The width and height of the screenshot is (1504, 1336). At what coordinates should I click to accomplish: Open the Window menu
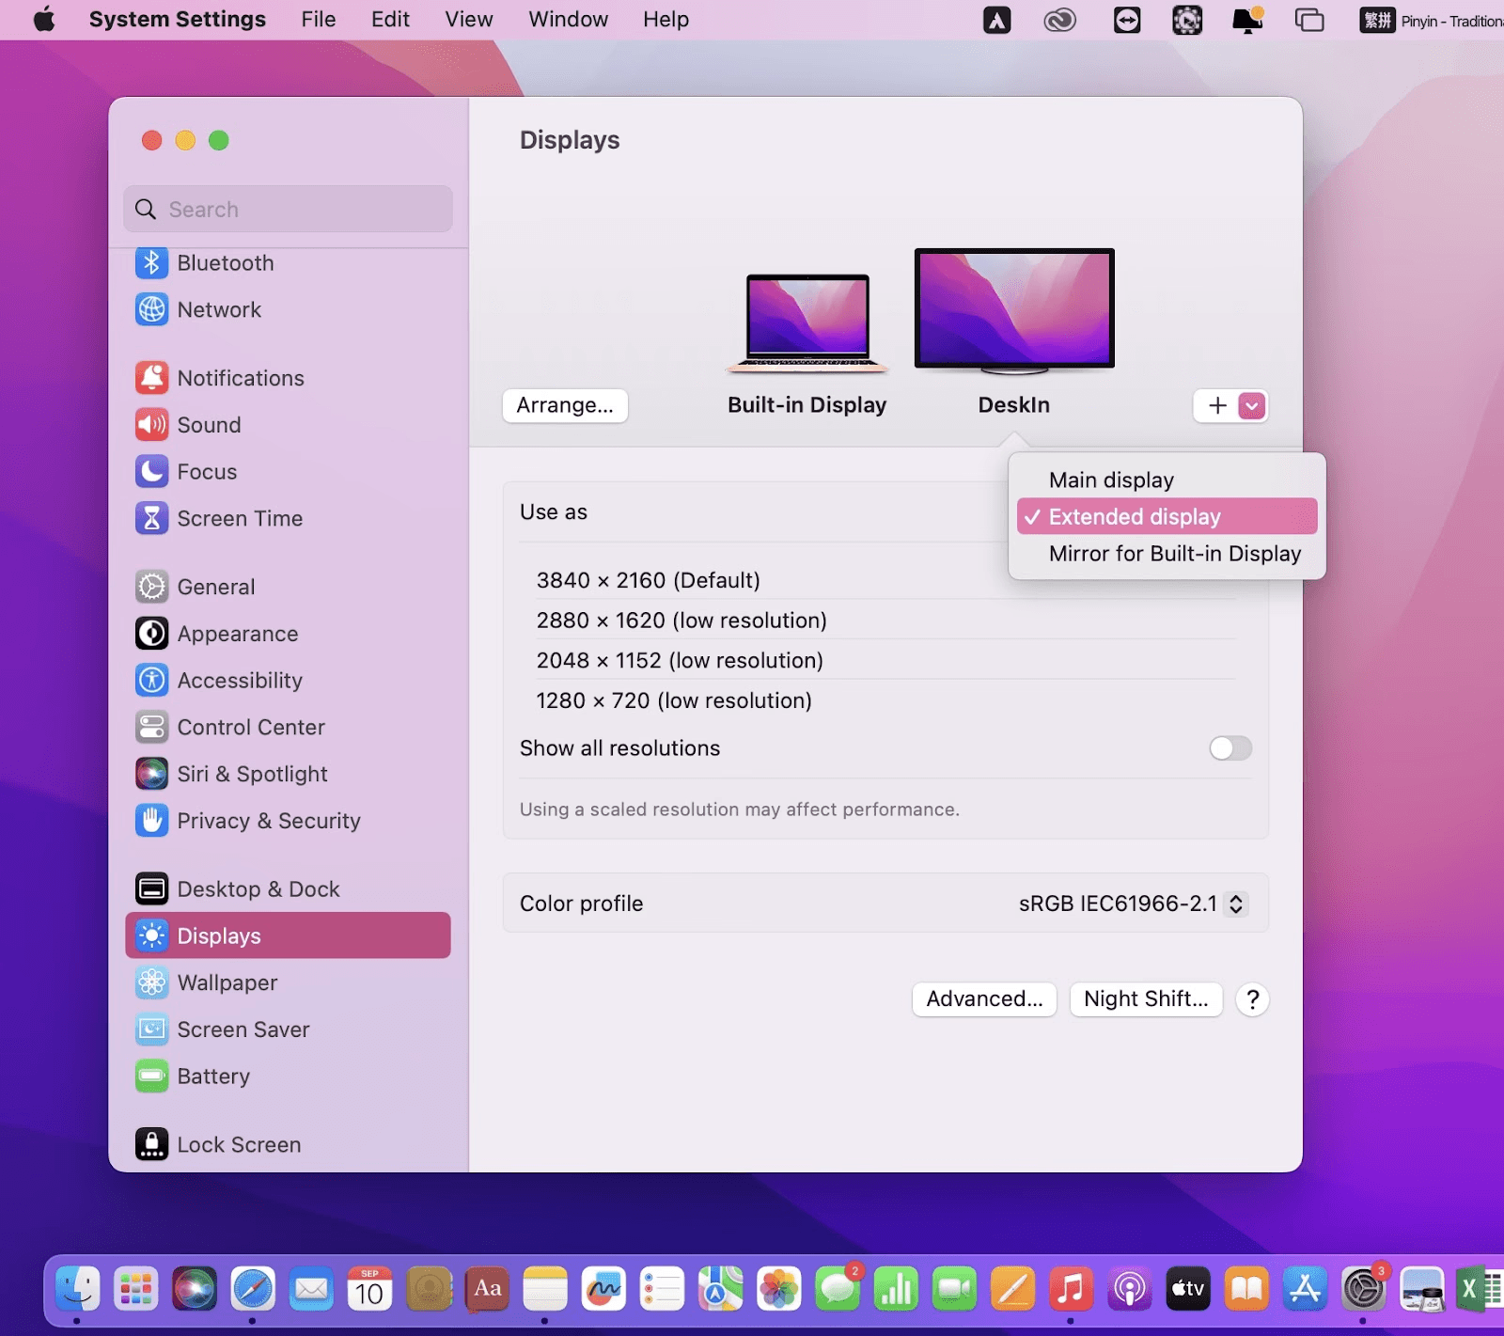(568, 20)
